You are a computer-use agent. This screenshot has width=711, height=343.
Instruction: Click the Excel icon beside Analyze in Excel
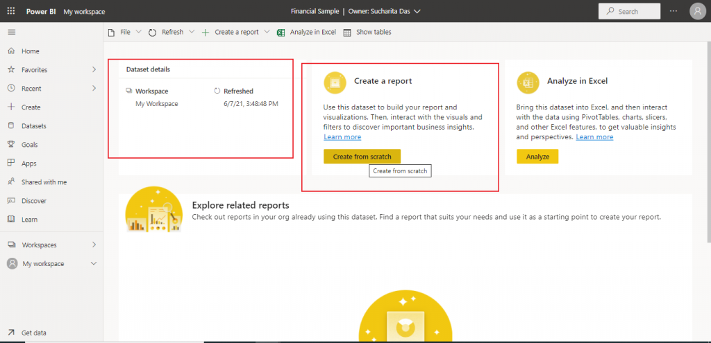[281, 33]
